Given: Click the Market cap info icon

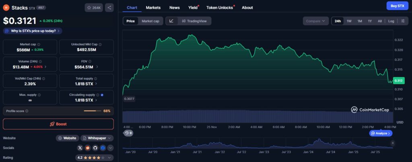Looking at the screenshot, I should pyautogui.click(x=39, y=44).
